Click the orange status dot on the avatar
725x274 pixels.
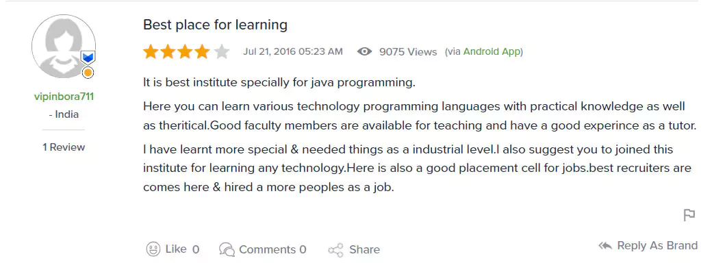[x=88, y=72]
